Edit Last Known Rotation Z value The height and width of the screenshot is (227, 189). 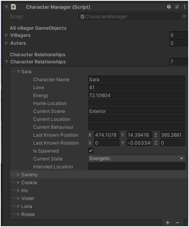[x=172, y=143]
